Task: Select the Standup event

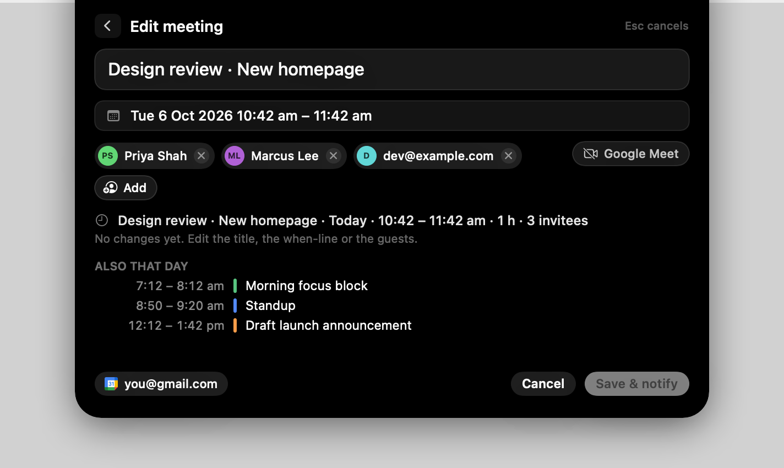Action: [270, 306]
